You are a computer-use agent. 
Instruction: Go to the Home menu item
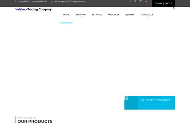[66, 15]
